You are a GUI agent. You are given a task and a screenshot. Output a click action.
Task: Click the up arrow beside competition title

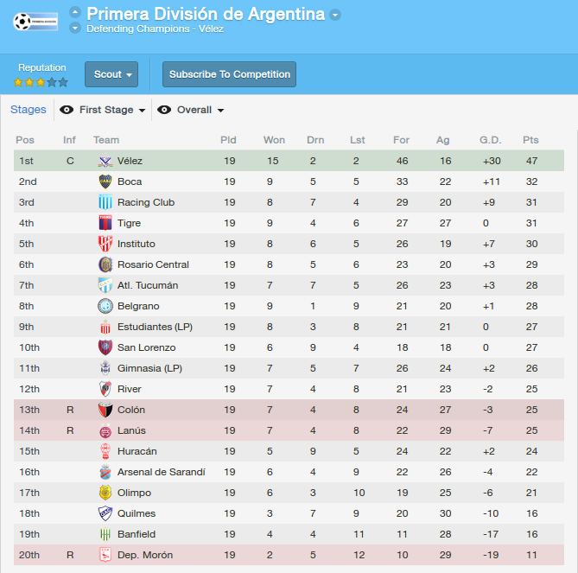[75, 12]
